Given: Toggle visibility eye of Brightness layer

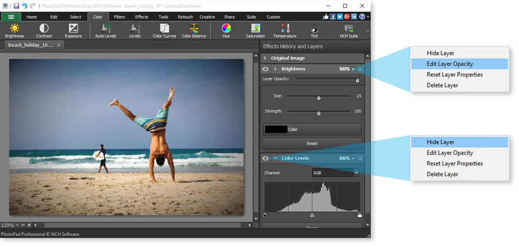Looking at the screenshot, I should [x=265, y=69].
